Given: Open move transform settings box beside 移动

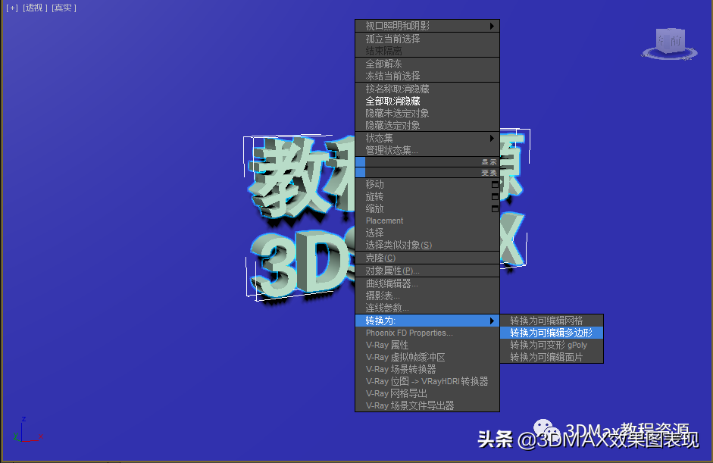Looking at the screenshot, I should click(495, 185).
